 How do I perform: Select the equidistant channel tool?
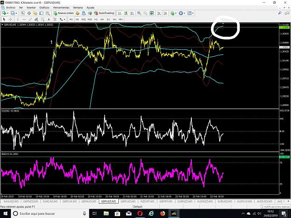click(x=36, y=19)
